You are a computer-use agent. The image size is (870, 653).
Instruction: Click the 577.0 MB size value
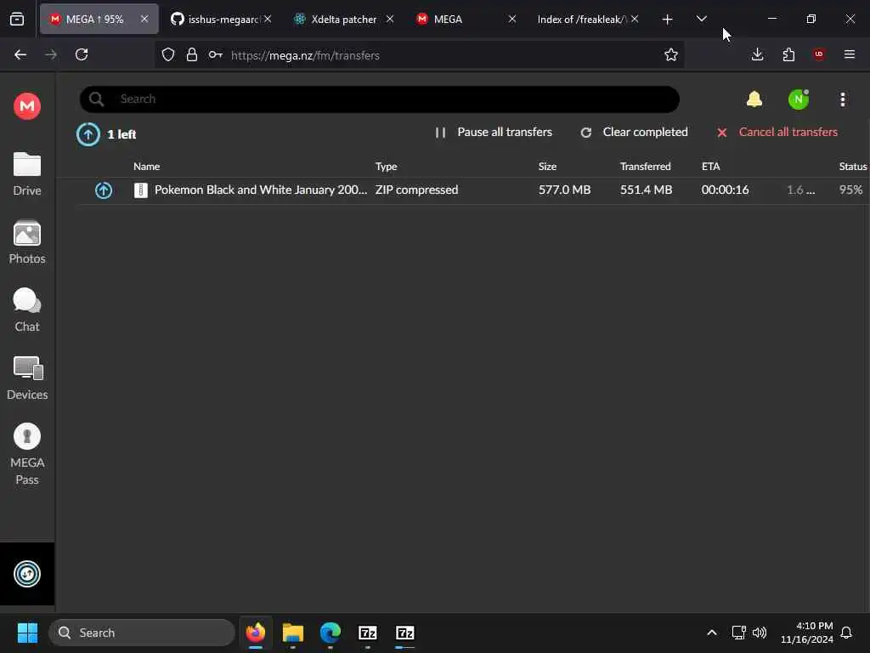(x=564, y=190)
